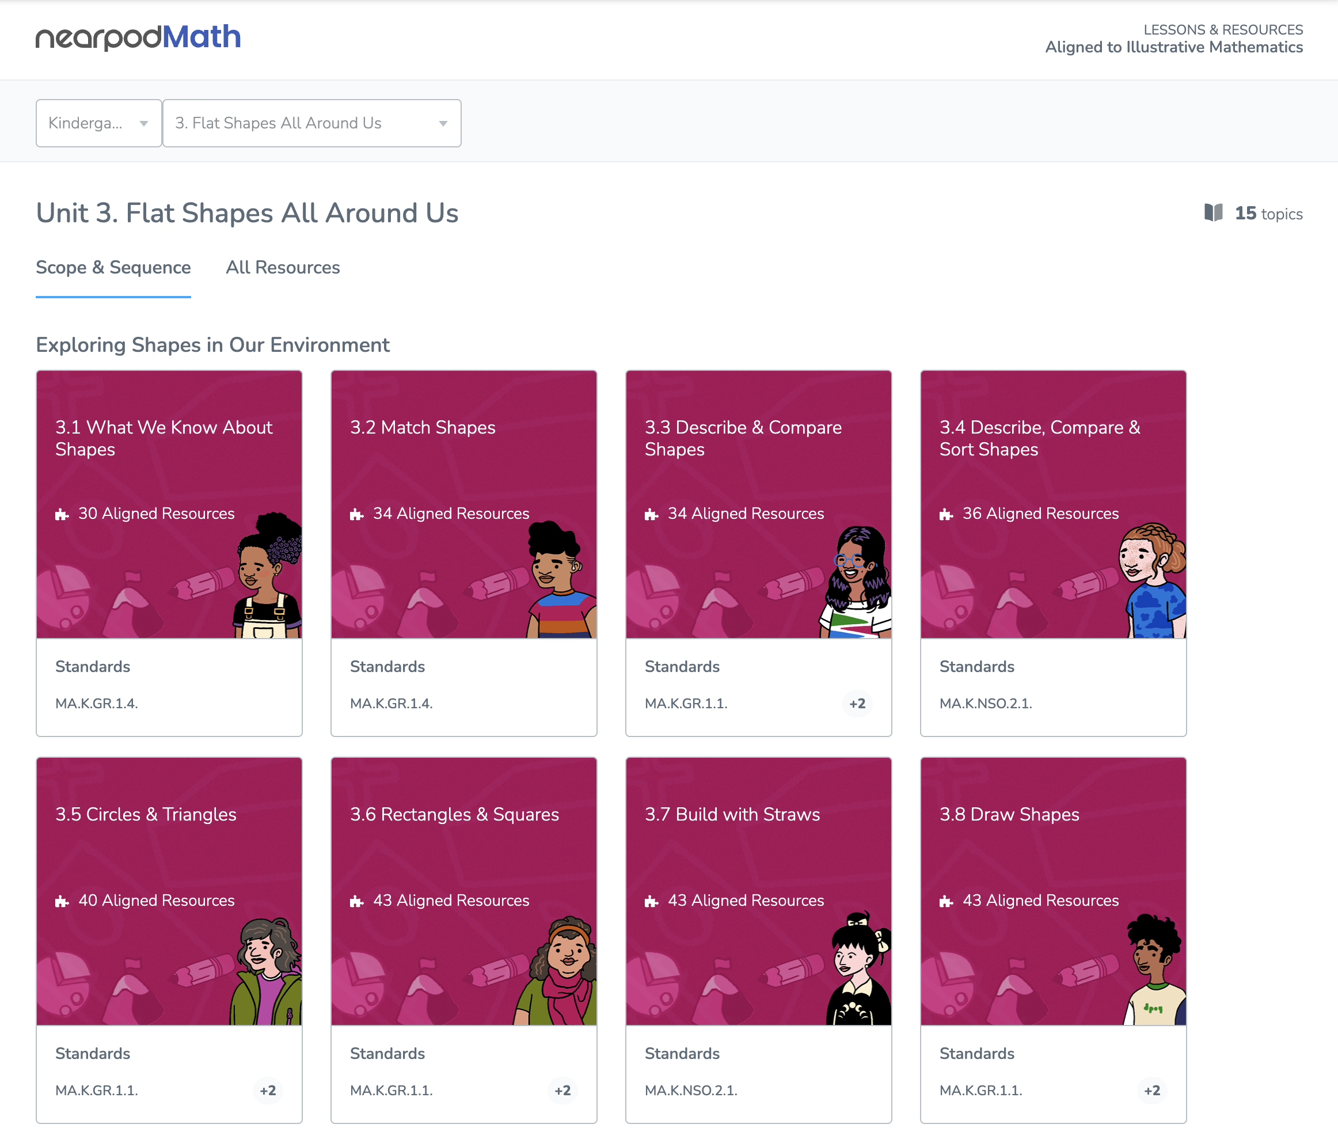The width and height of the screenshot is (1338, 1139).
Task: Select the Scope & Sequence tab
Action: 113,267
